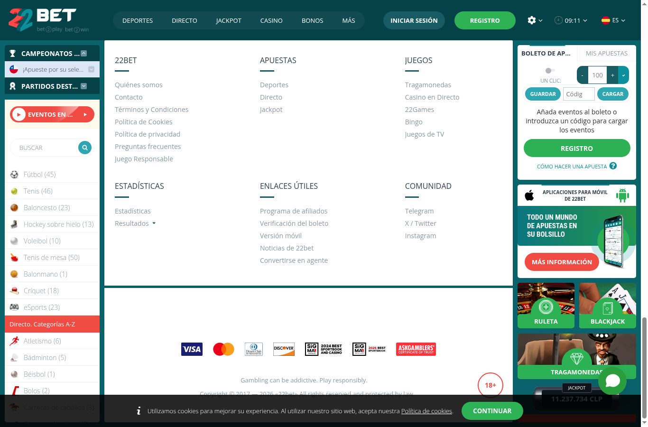Click the Código input field

pyautogui.click(x=579, y=94)
